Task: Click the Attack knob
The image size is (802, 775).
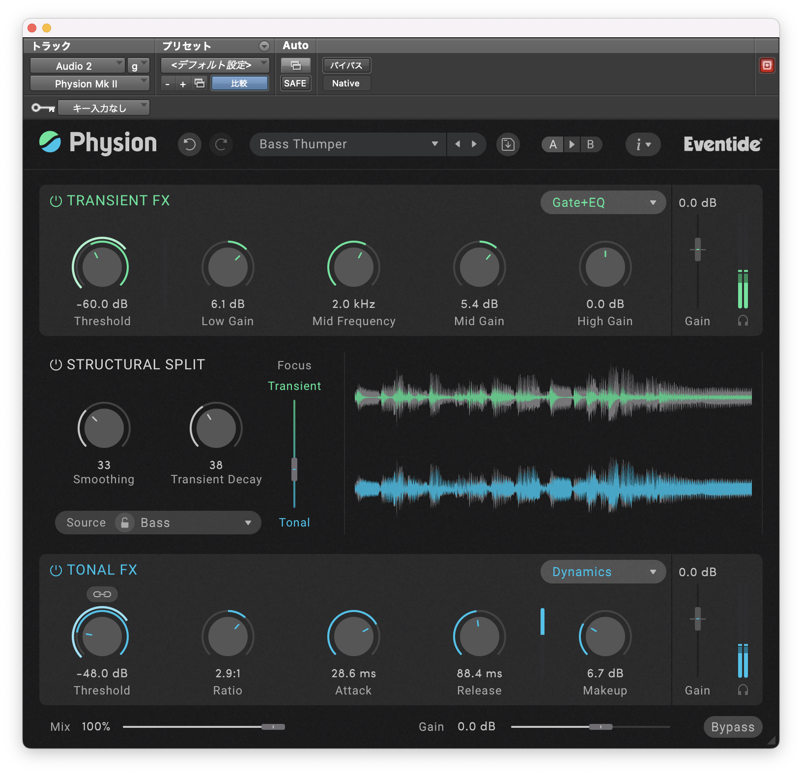Action: coord(354,636)
